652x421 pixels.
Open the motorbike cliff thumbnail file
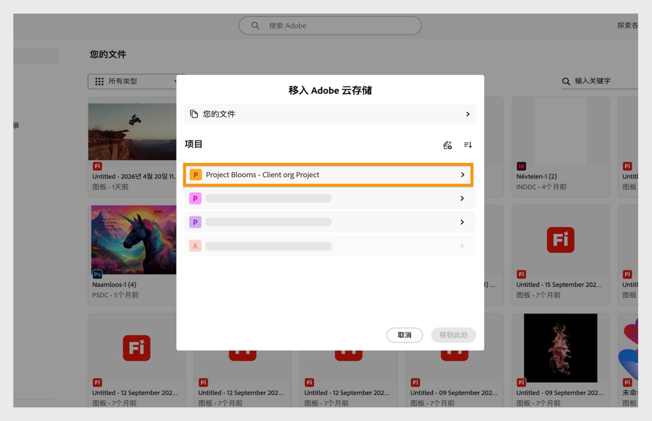pyautogui.click(x=132, y=132)
